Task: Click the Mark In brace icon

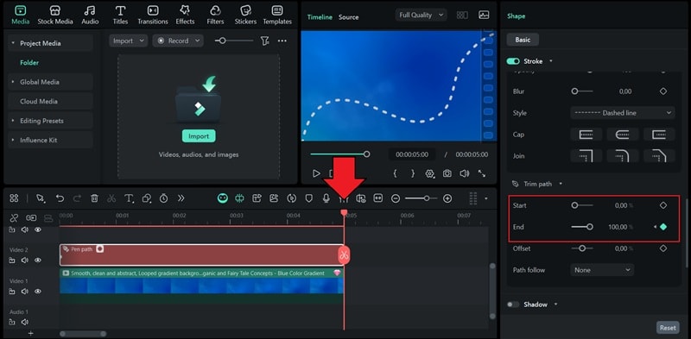Action: point(395,173)
